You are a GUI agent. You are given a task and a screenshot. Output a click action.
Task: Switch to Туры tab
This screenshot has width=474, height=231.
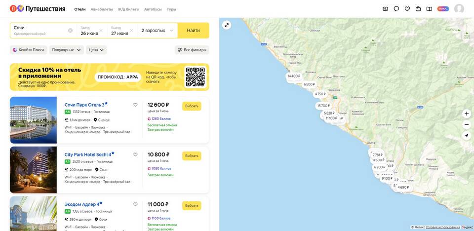[x=171, y=9]
